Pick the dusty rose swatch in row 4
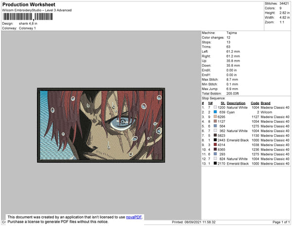The image size is (292, 226). 215,121
